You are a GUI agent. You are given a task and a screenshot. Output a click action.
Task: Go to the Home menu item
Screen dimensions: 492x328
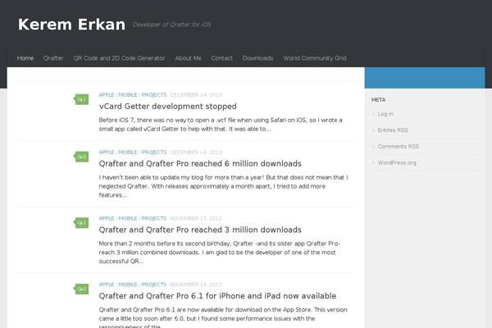[25, 58]
